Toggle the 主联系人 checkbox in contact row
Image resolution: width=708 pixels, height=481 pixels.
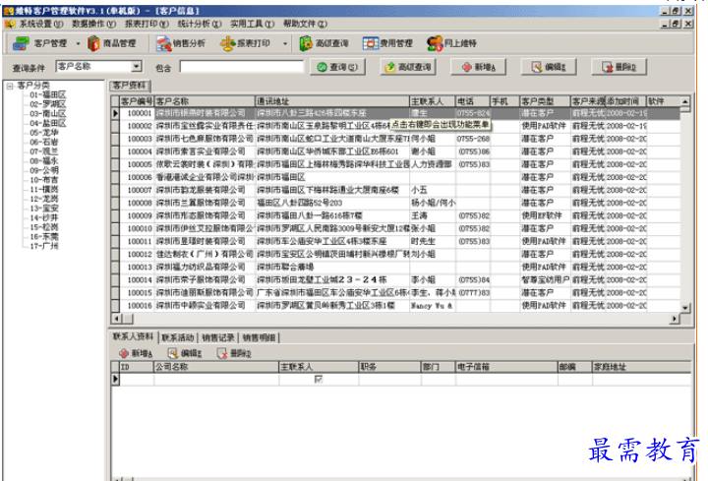(x=319, y=380)
